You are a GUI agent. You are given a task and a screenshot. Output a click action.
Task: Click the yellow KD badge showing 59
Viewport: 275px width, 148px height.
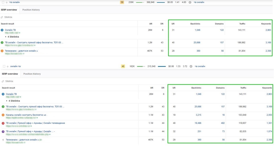coord(122,2)
